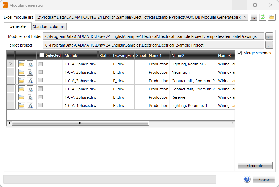
Task: Open folder icon in Lighting, Room nr. 1 row
Action: click(x=21, y=106)
